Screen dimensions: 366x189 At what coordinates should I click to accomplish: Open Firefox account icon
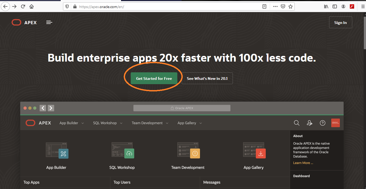[343, 6]
